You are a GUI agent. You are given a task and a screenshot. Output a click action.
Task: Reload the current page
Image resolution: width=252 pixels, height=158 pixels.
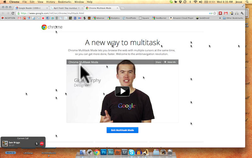pos(13,13)
